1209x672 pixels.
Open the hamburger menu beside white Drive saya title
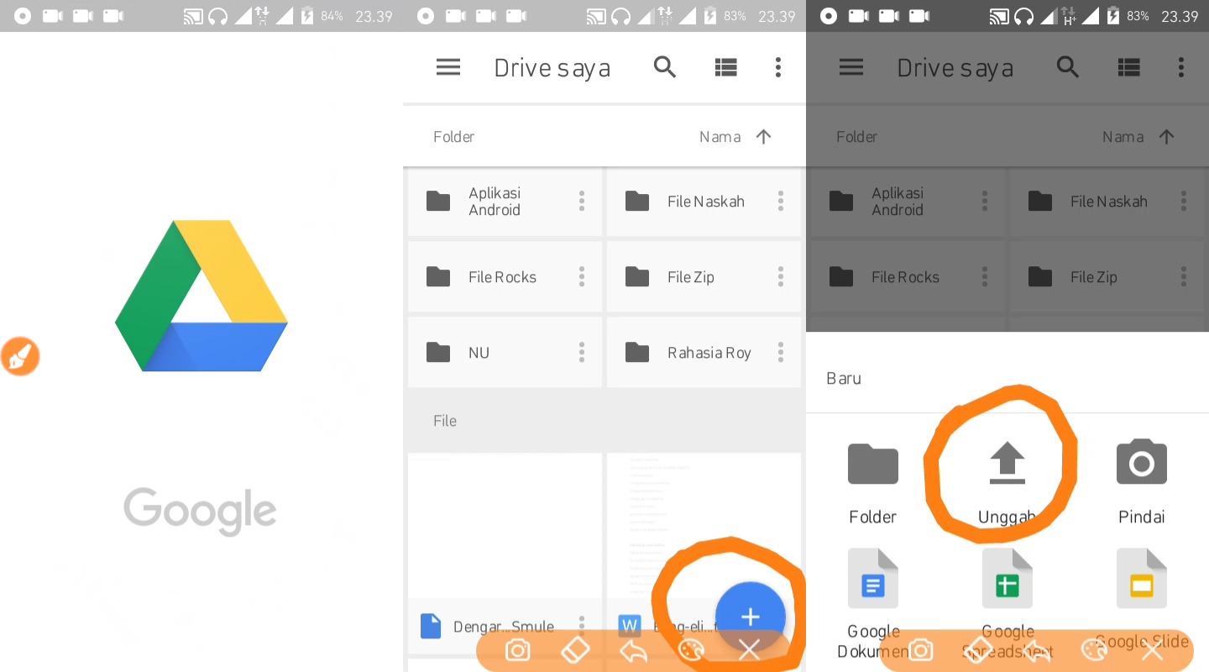click(x=448, y=67)
